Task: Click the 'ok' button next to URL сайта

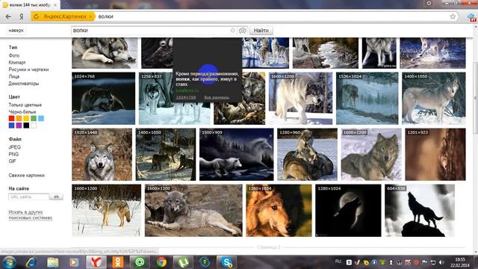Action: point(57,197)
